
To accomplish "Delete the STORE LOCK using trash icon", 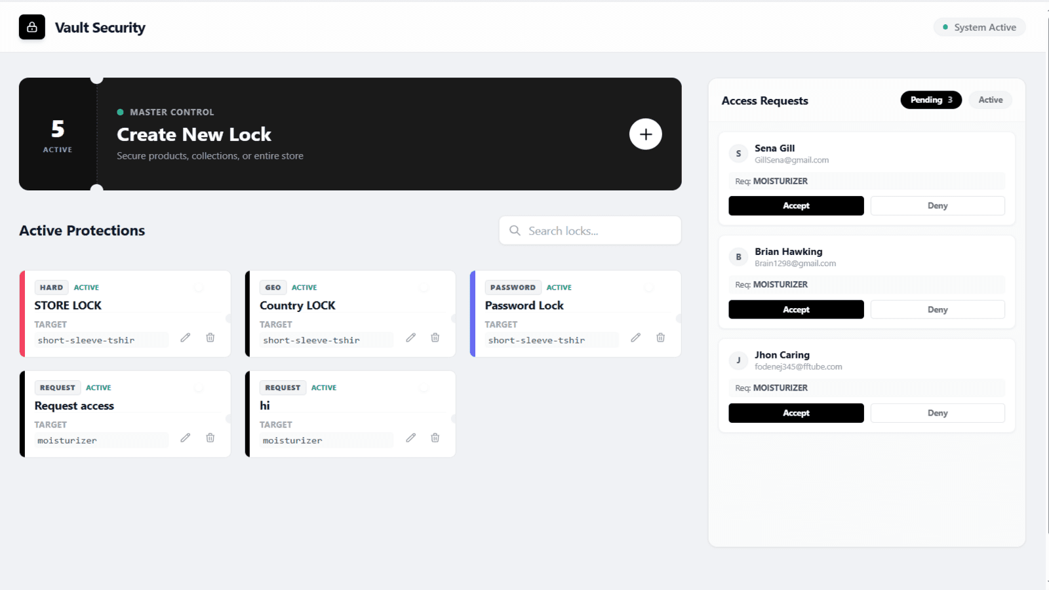I will click(x=210, y=338).
